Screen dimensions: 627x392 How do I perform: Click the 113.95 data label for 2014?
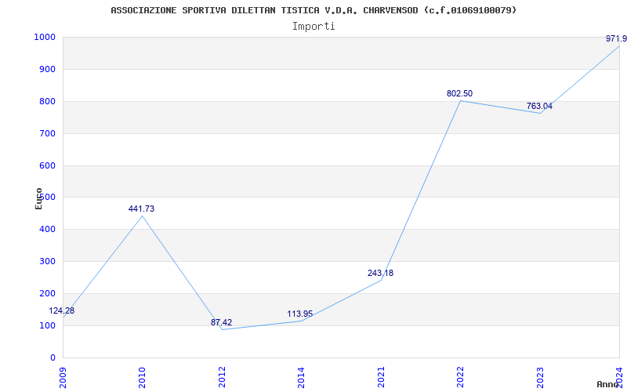point(300,314)
